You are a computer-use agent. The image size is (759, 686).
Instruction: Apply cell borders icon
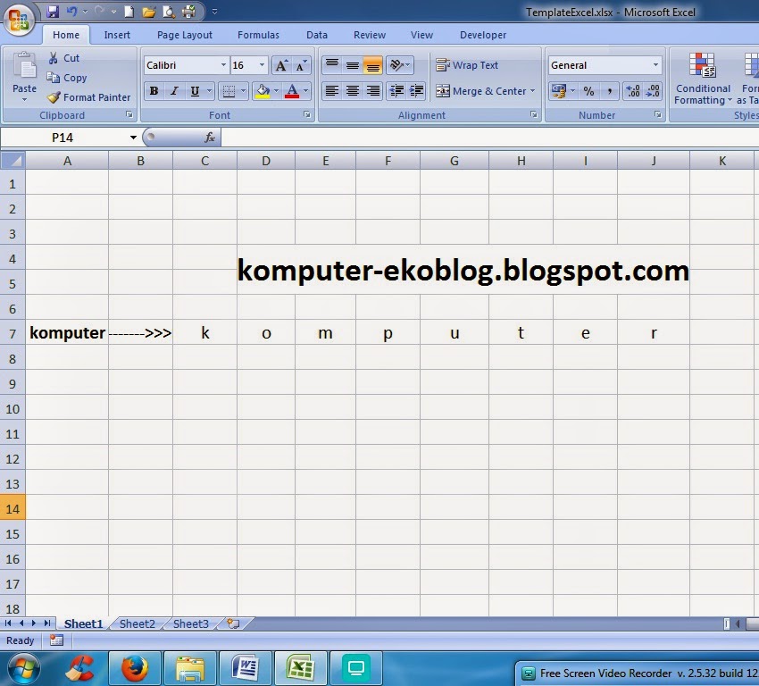pos(229,91)
